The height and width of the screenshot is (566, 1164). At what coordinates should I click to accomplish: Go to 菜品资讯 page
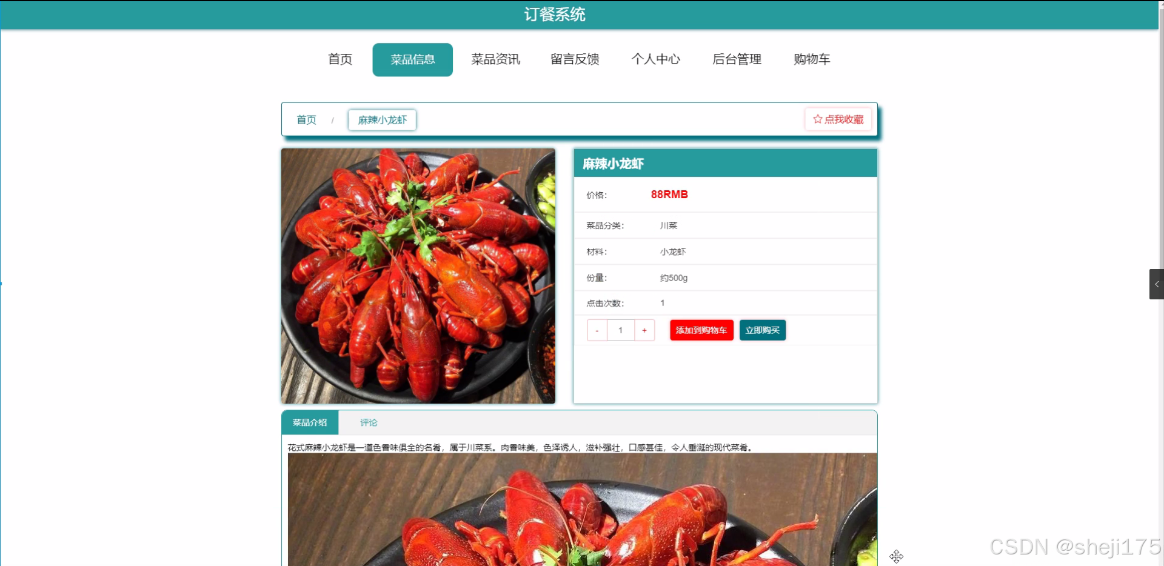pyautogui.click(x=495, y=59)
